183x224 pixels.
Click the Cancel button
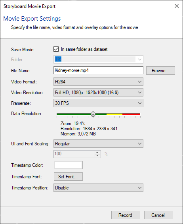pyautogui.click(x=158, y=215)
